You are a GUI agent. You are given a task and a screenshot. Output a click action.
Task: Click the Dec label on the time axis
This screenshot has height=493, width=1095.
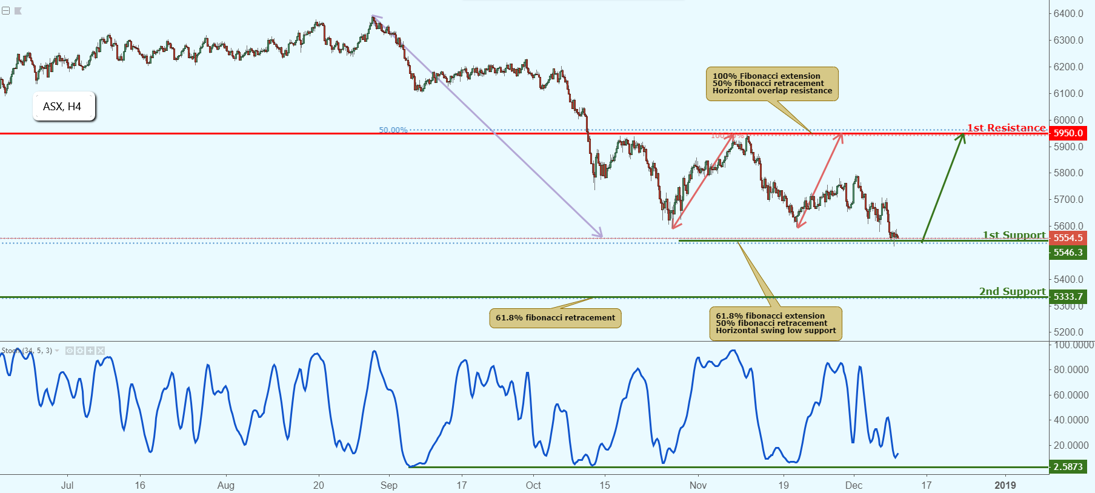coord(854,485)
